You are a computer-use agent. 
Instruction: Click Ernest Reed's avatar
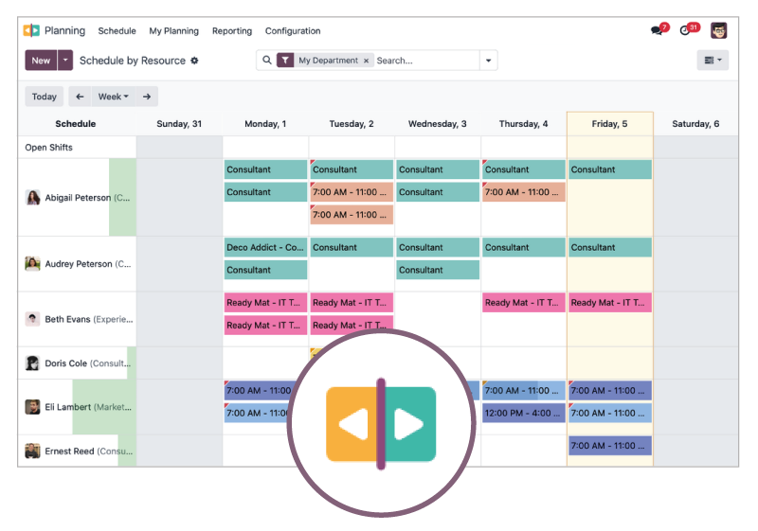coord(32,451)
